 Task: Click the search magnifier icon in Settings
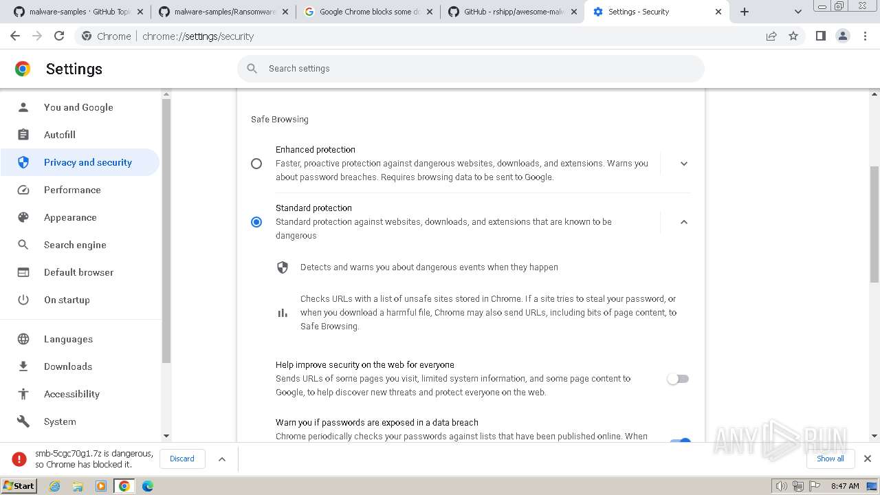[x=252, y=68]
